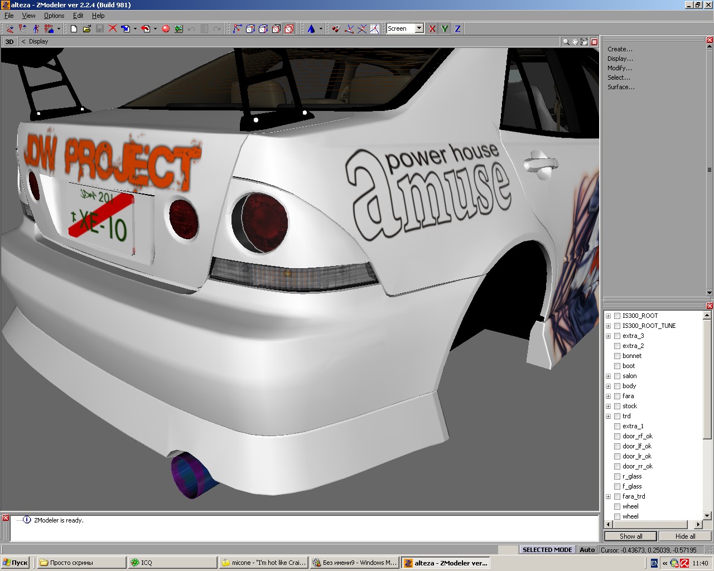Image resolution: width=714 pixels, height=571 pixels.
Task: Click the viewport zoom-extents frame icon
Action: tap(584, 42)
